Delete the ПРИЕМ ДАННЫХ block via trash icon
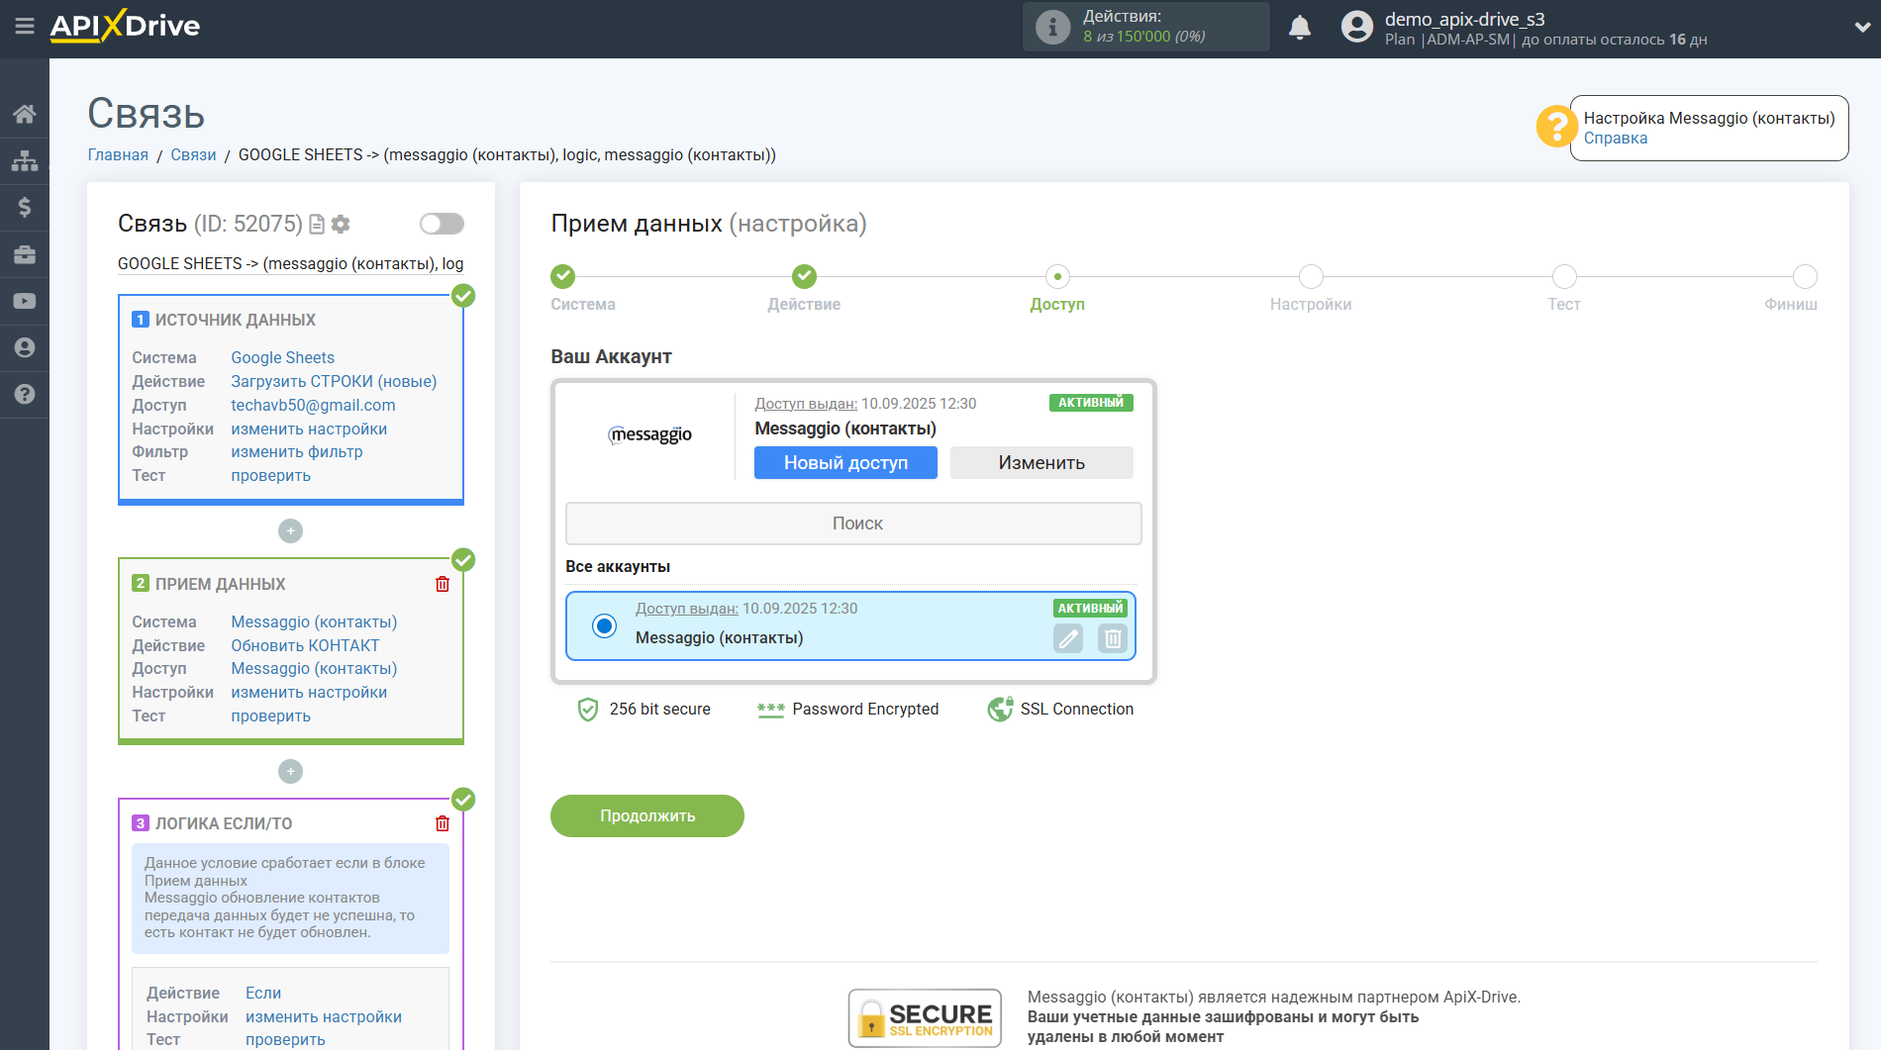 pyautogui.click(x=443, y=584)
